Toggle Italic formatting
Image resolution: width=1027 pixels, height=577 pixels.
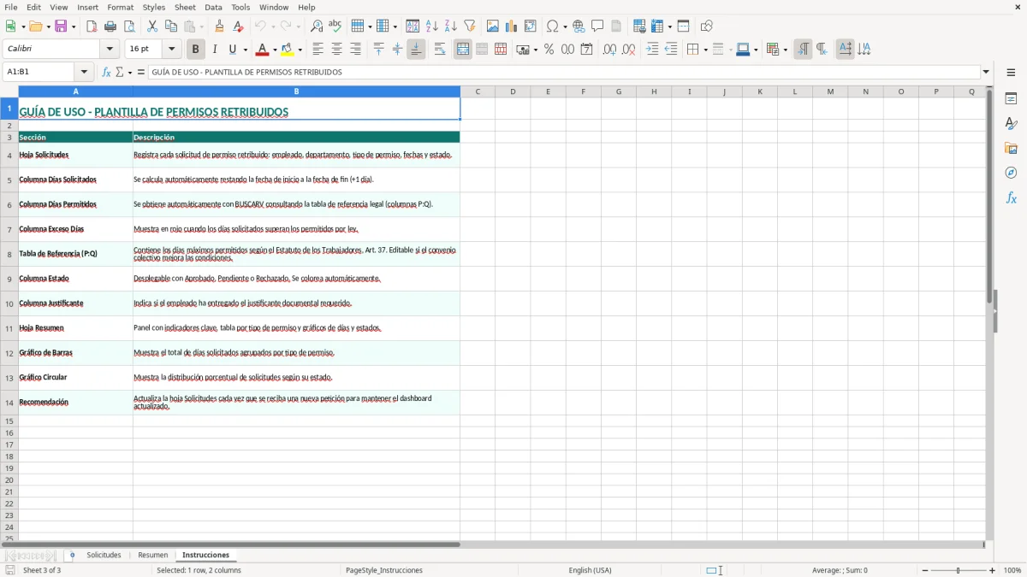(215, 50)
